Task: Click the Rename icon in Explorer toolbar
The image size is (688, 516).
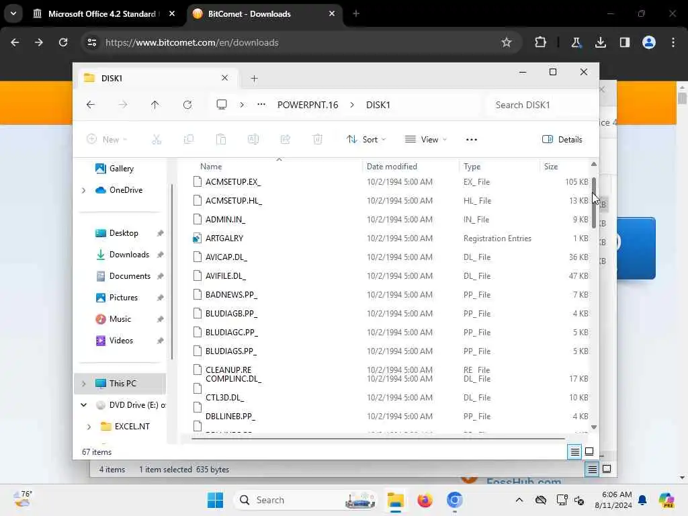Action: (x=253, y=140)
